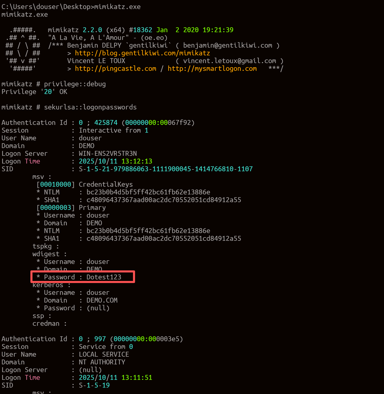
Task: Select Username douser under kerberos
Action: [x=98, y=293]
